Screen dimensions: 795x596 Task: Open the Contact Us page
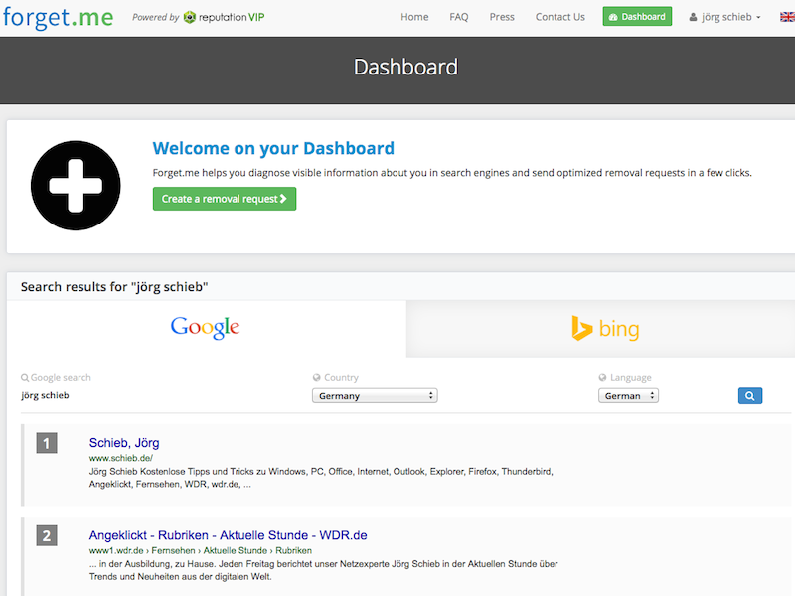pos(560,17)
